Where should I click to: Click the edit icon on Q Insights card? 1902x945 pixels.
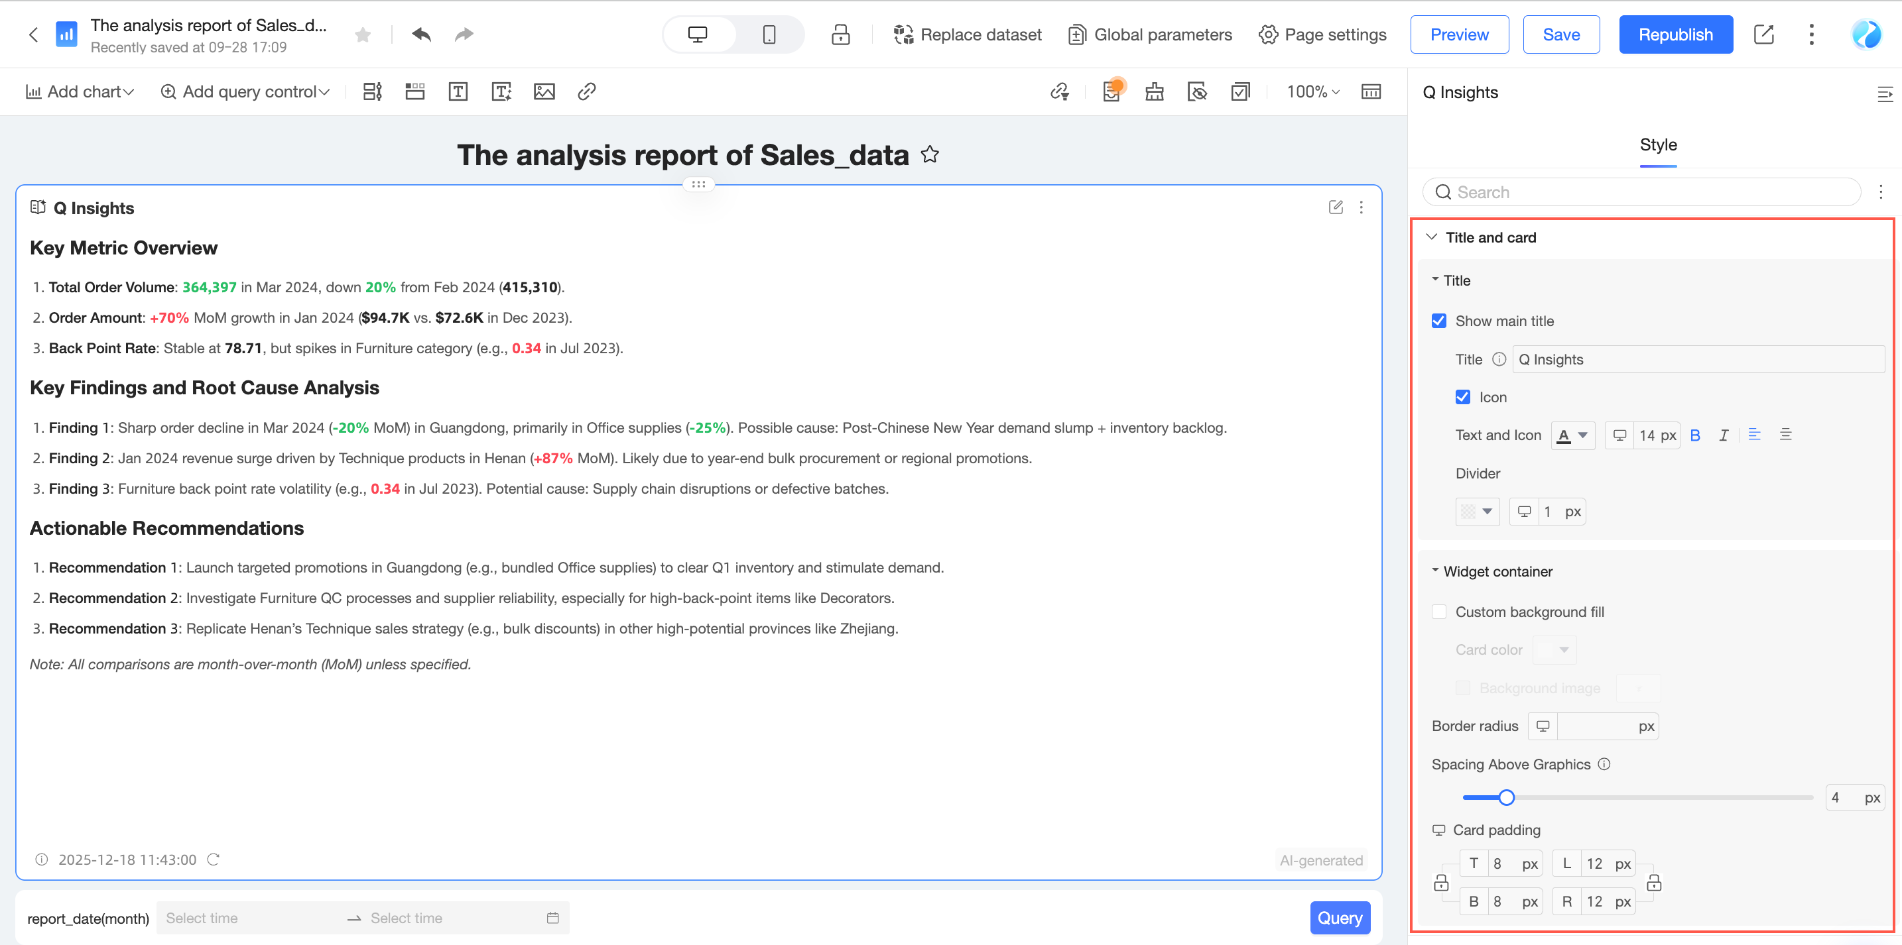point(1335,207)
